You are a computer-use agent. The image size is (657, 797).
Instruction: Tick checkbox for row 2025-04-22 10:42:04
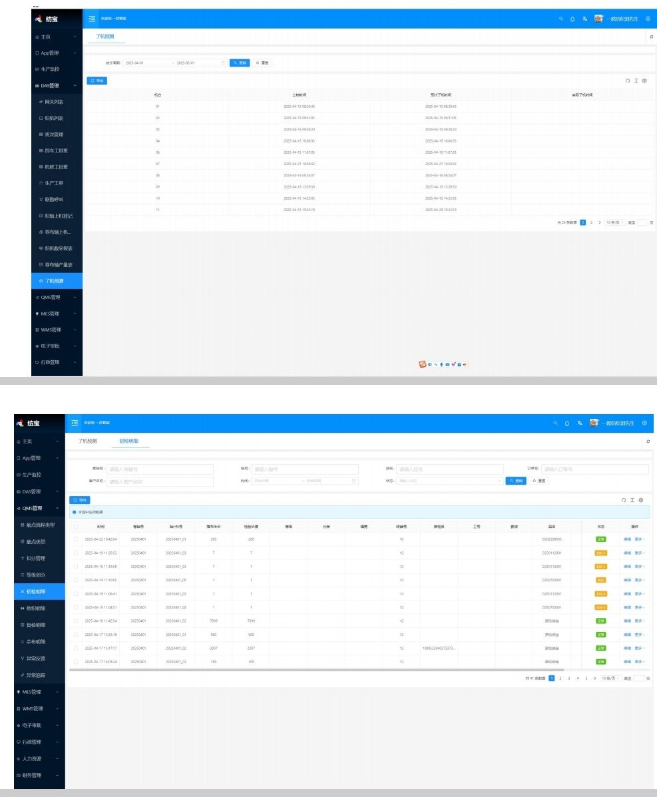[x=77, y=539]
